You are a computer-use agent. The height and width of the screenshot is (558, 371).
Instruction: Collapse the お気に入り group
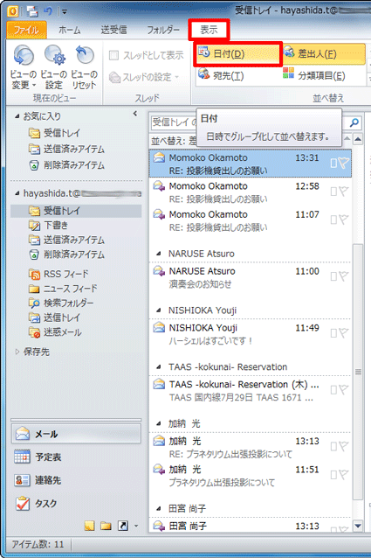[x=17, y=116]
